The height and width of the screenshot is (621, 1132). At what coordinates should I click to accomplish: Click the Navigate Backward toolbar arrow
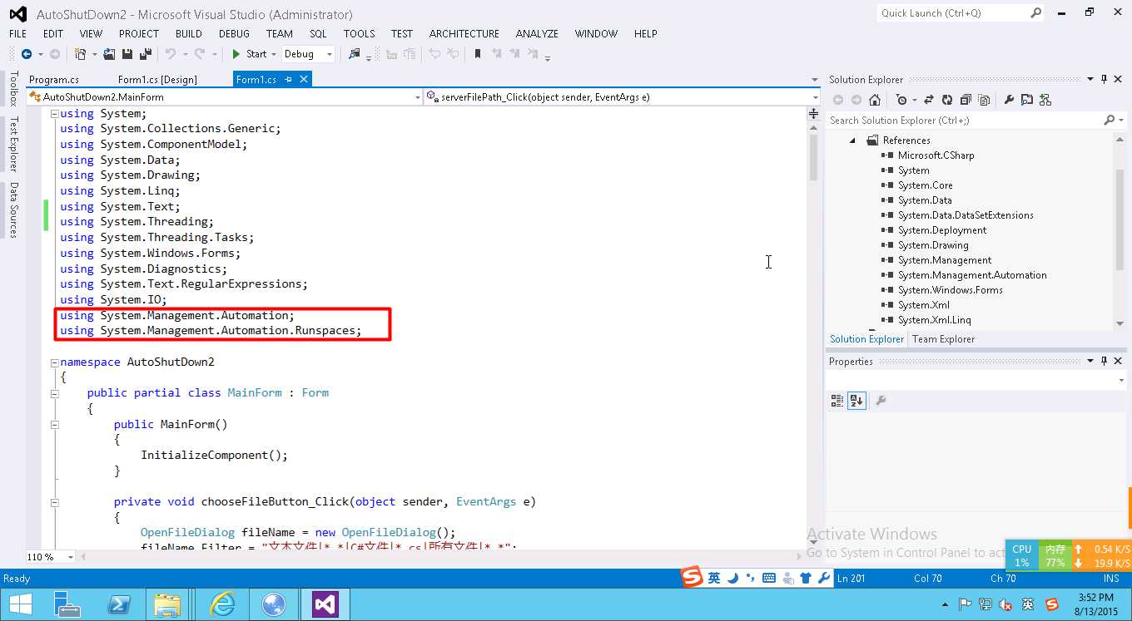(27, 54)
